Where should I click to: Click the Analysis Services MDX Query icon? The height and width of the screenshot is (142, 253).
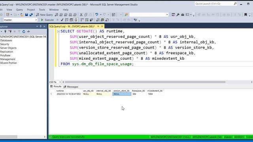[61, 15]
